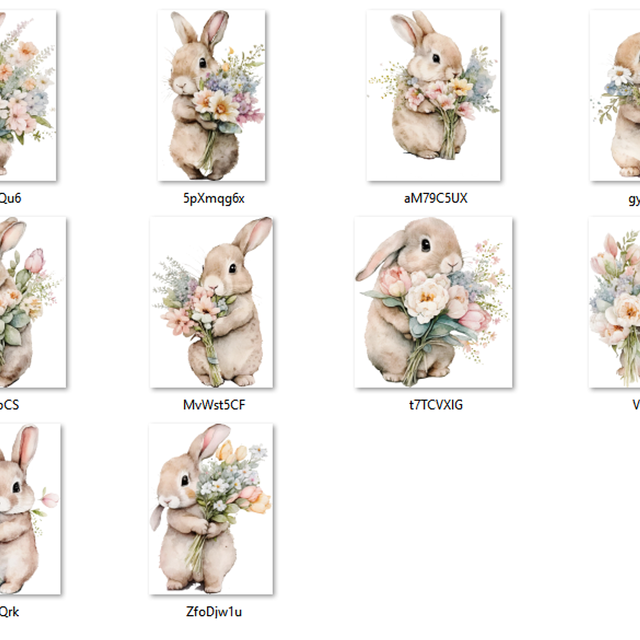Screen dimensions: 640x640
Task: Click the t7TCVXIG file name label
Action: pos(435,405)
